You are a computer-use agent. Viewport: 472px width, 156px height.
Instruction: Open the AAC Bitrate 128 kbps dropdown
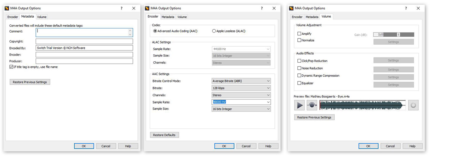click(x=241, y=88)
